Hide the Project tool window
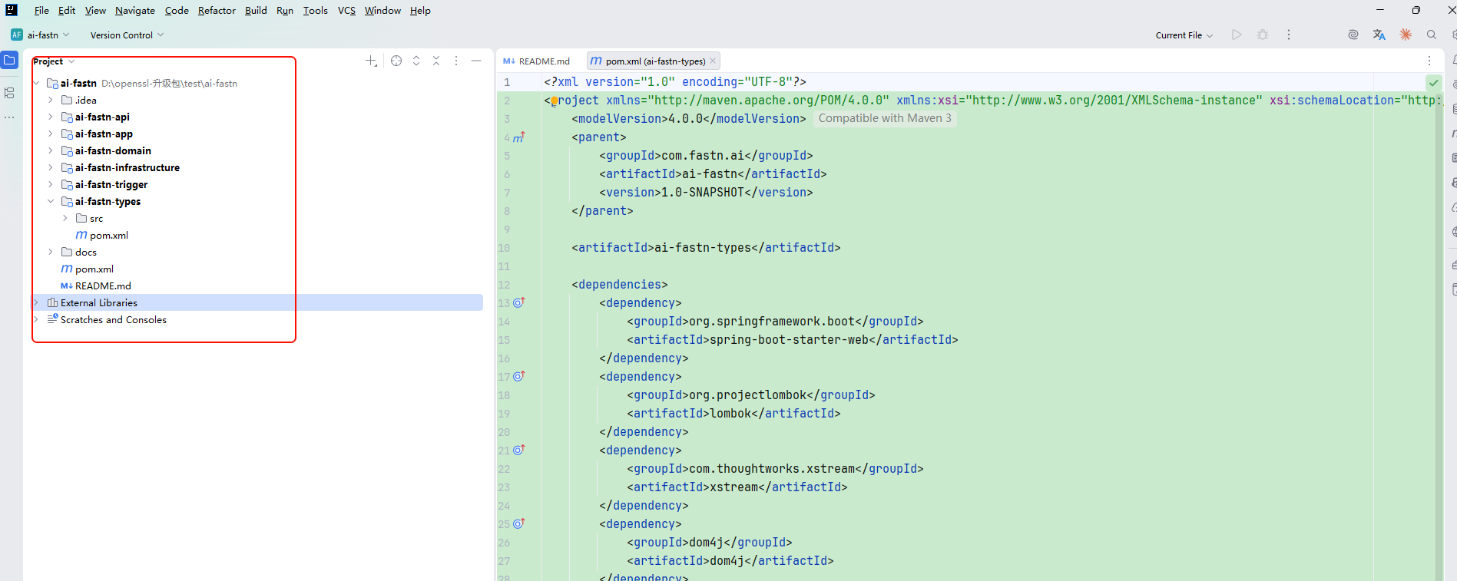 pos(476,61)
